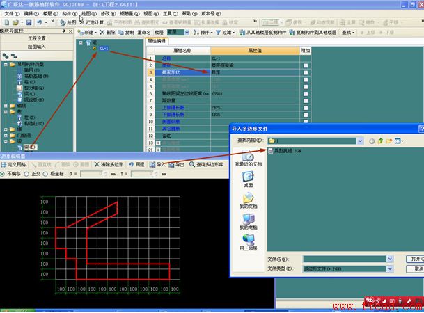Viewport: 424px width, 313px height.
Task: Open 我最近的文档 in the dialog sidebar
Action: click(x=249, y=159)
